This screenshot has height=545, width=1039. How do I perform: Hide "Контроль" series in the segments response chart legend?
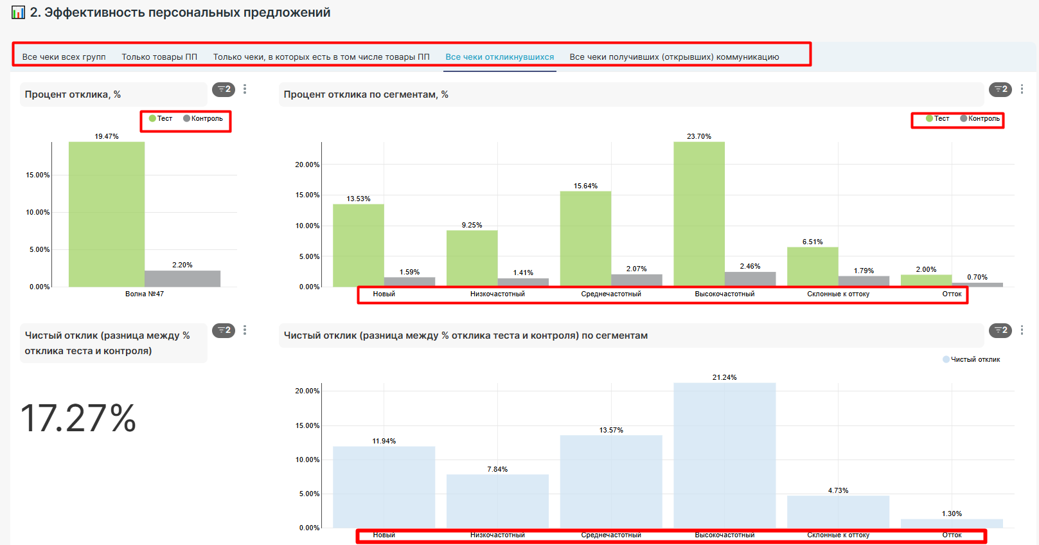[980, 118]
